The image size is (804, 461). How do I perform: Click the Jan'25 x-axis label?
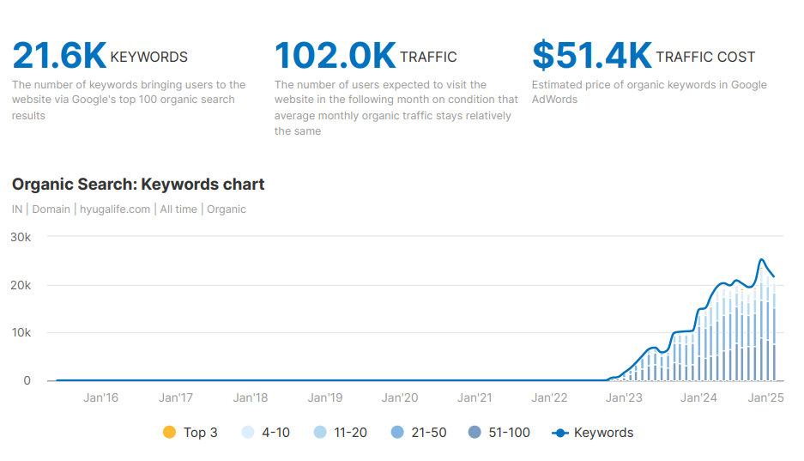click(x=766, y=397)
